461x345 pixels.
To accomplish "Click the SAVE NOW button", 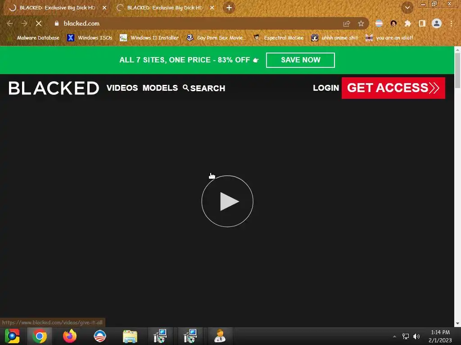I will 300,60.
